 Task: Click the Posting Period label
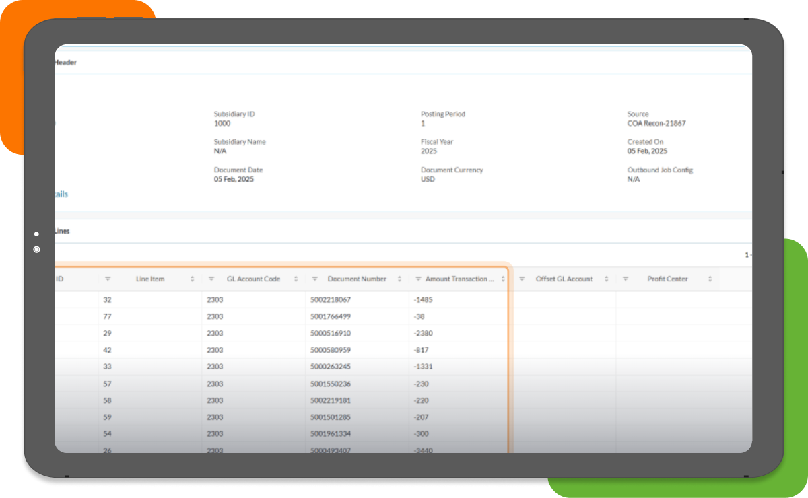443,114
